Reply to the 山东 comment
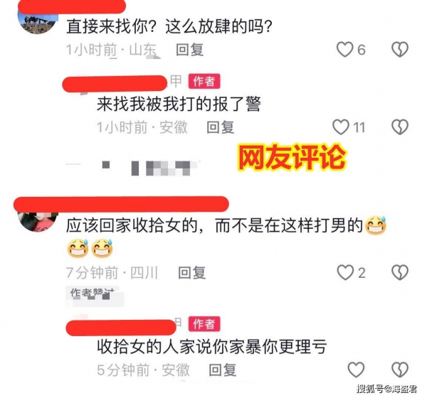This screenshot has width=427, height=398. click(x=190, y=50)
